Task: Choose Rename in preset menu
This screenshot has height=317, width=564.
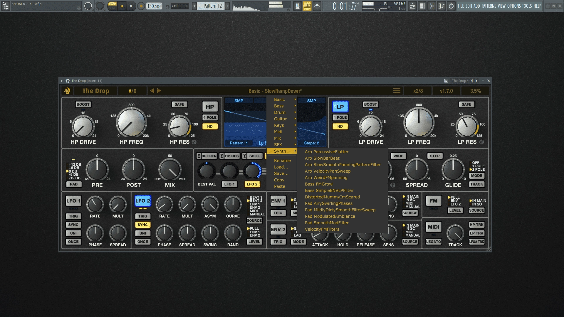Action: pyautogui.click(x=282, y=161)
